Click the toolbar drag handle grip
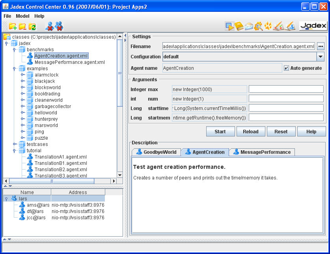330x254 pixels. [x=4, y=26]
